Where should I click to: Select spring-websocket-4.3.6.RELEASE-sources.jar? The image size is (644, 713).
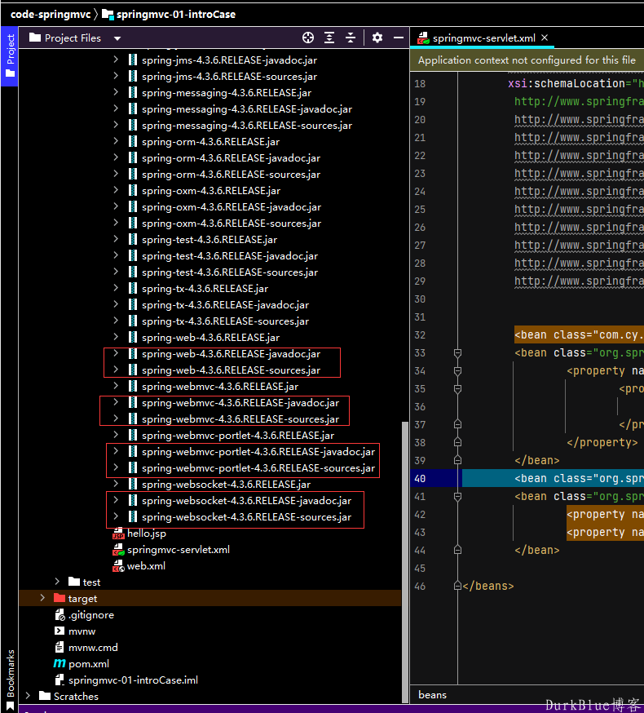(246, 517)
